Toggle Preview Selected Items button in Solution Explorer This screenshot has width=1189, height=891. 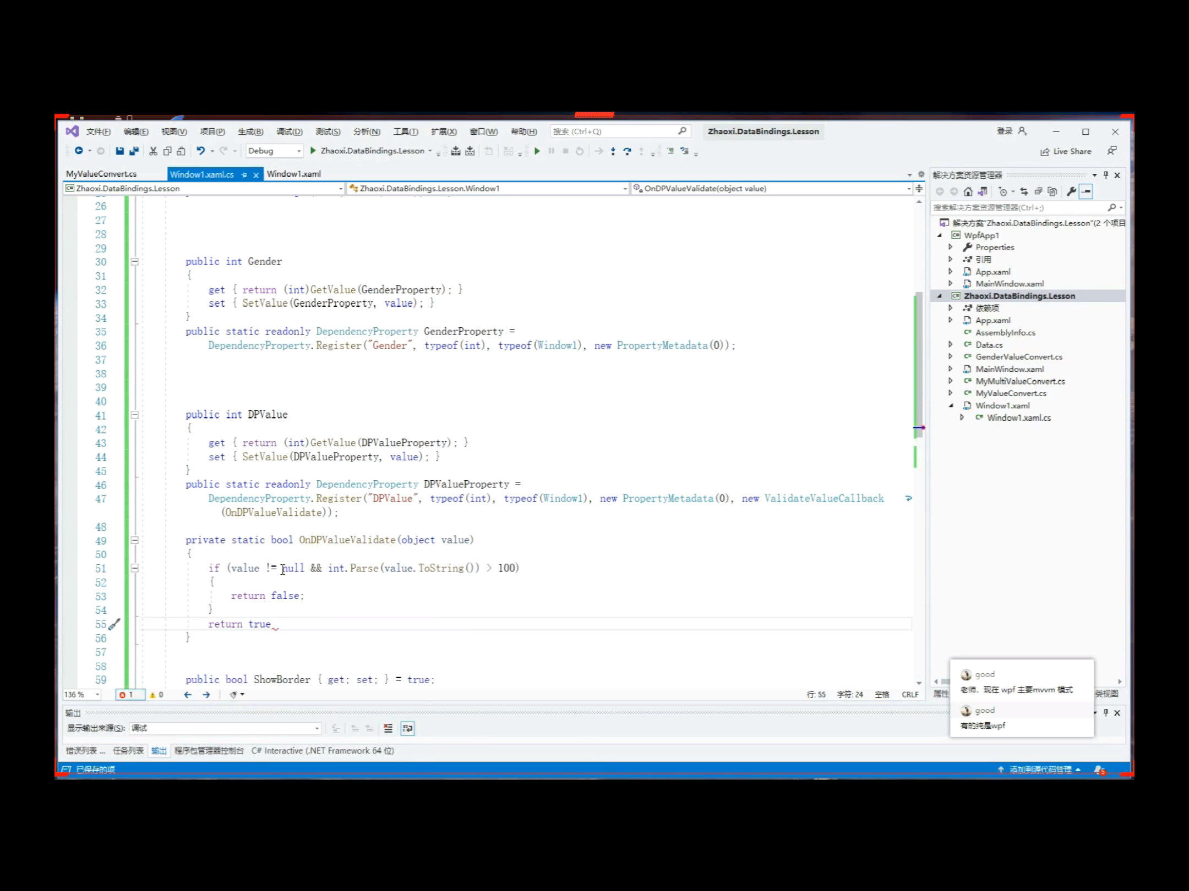(1086, 191)
